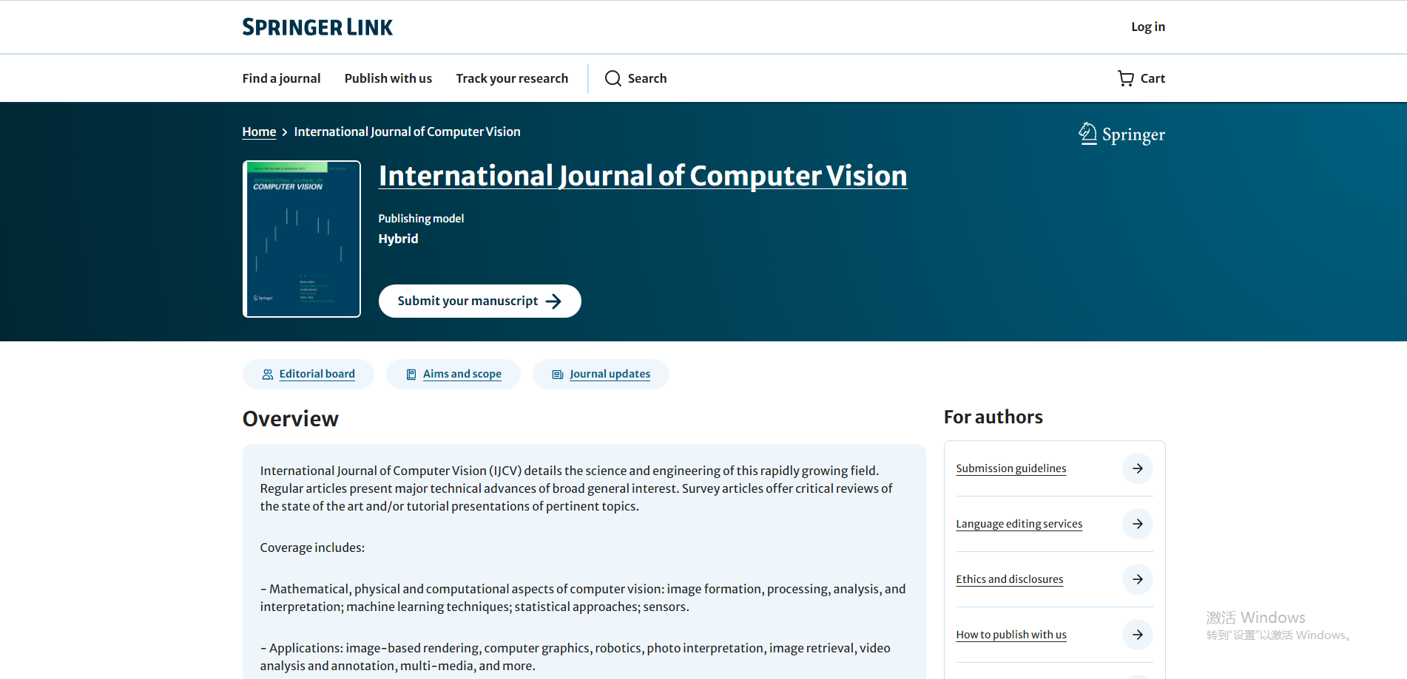
Task: Click the For authors heading
Action: click(x=993, y=417)
